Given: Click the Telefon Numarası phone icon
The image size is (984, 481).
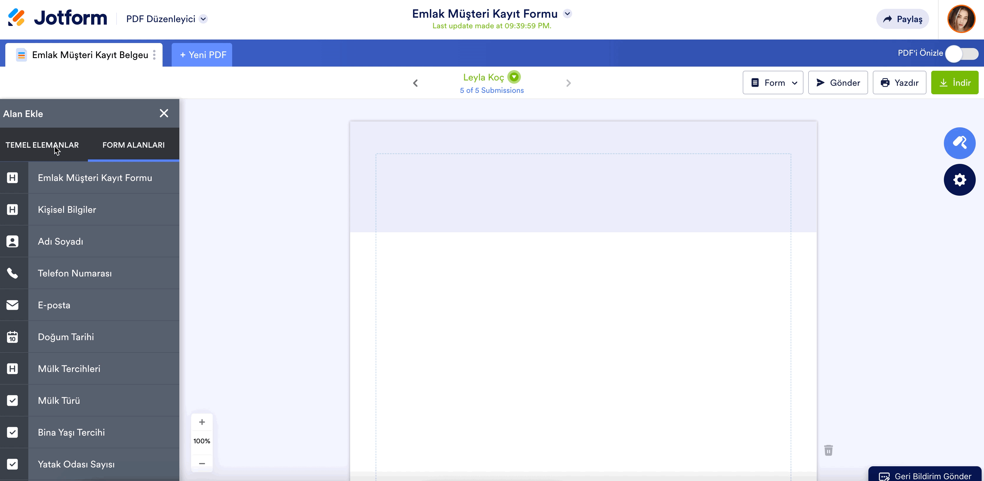Looking at the screenshot, I should click(13, 273).
